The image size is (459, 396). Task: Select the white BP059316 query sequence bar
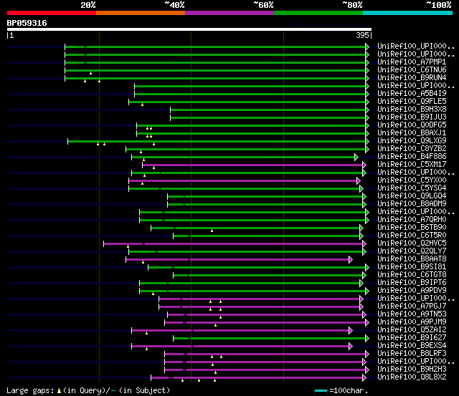(x=189, y=29)
